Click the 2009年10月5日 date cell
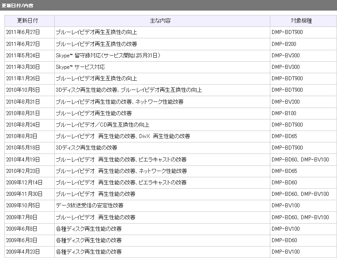The width and height of the screenshot is (337, 258). pos(30,206)
